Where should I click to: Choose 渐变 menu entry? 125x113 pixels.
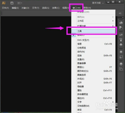[x=93, y=110]
